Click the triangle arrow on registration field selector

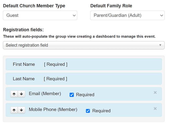pyautogui.click(x=160, y=45)
